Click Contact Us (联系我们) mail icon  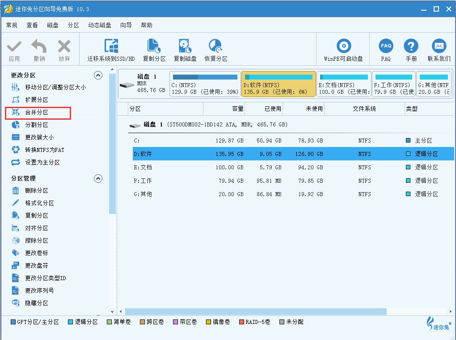439,46
